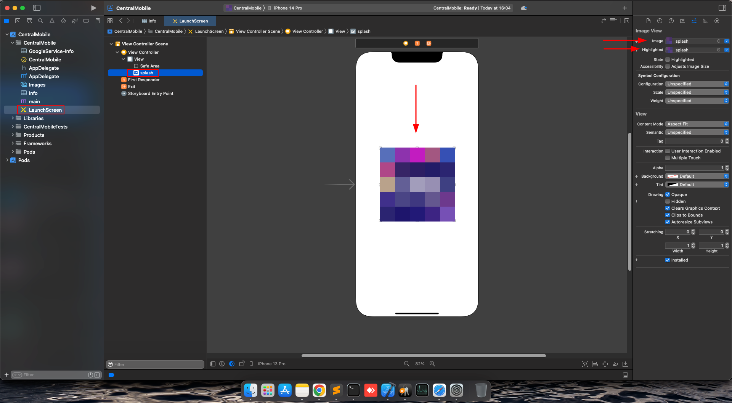Open the Embed In menu

(x=625, y=364)
